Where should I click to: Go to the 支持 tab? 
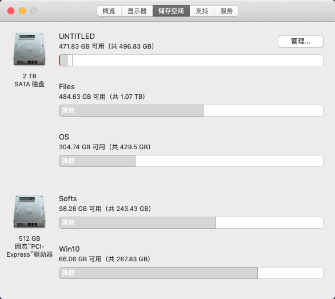click(x=202, y=11)
